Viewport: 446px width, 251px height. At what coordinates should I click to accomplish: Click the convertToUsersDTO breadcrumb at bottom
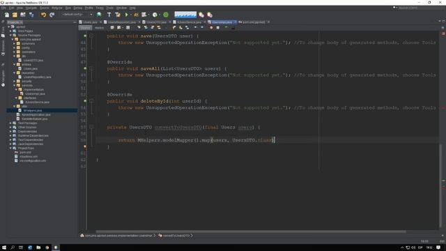pos(176,236)
